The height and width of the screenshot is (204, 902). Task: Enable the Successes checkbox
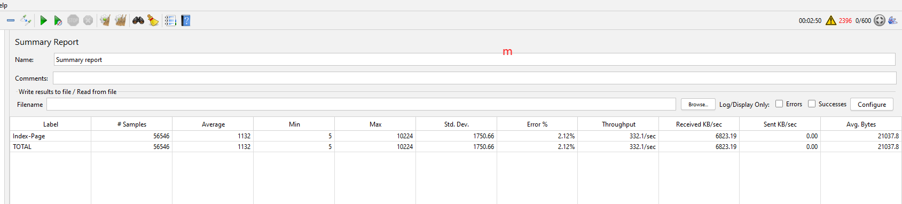coord(812,104)
